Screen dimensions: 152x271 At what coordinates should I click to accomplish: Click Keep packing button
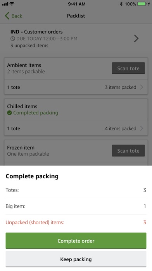click(x=76, y=259)
